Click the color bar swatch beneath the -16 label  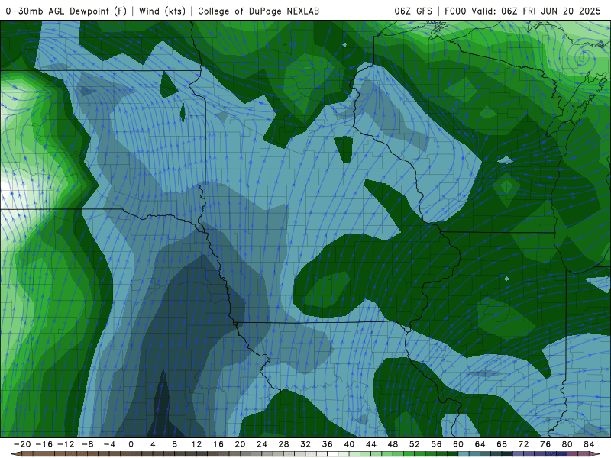click(x=49, y=454)
